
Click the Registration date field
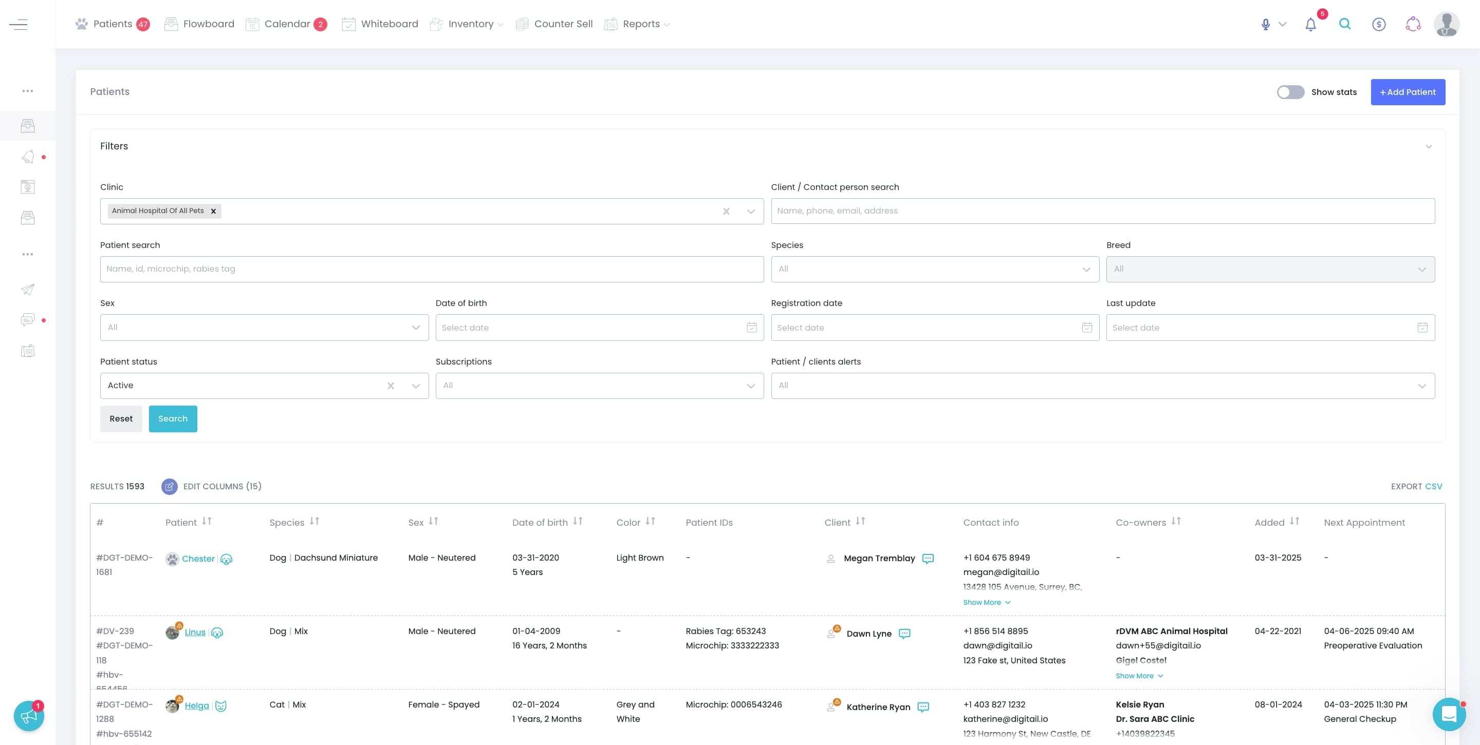point(935,328)
